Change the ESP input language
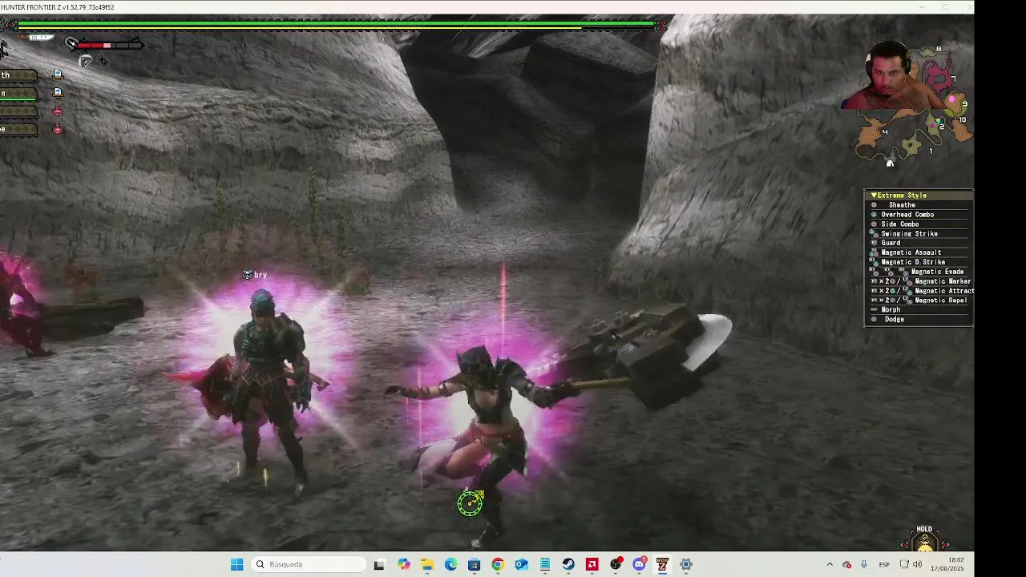This screenshot has height=577, width=1026. (x=884, y=564)
